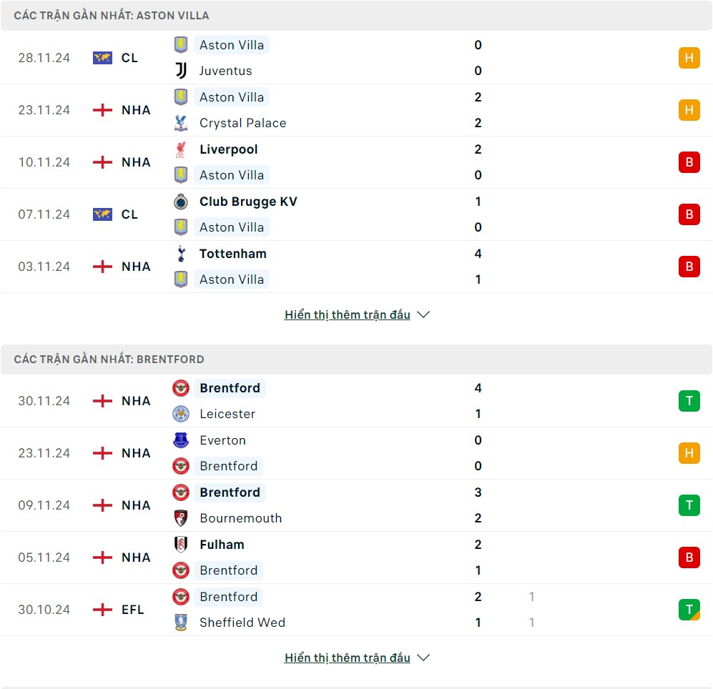Screen dimensions: 713x689
Task: Click the orange H badge for Juventus match
Action: [x=689, y=58]
